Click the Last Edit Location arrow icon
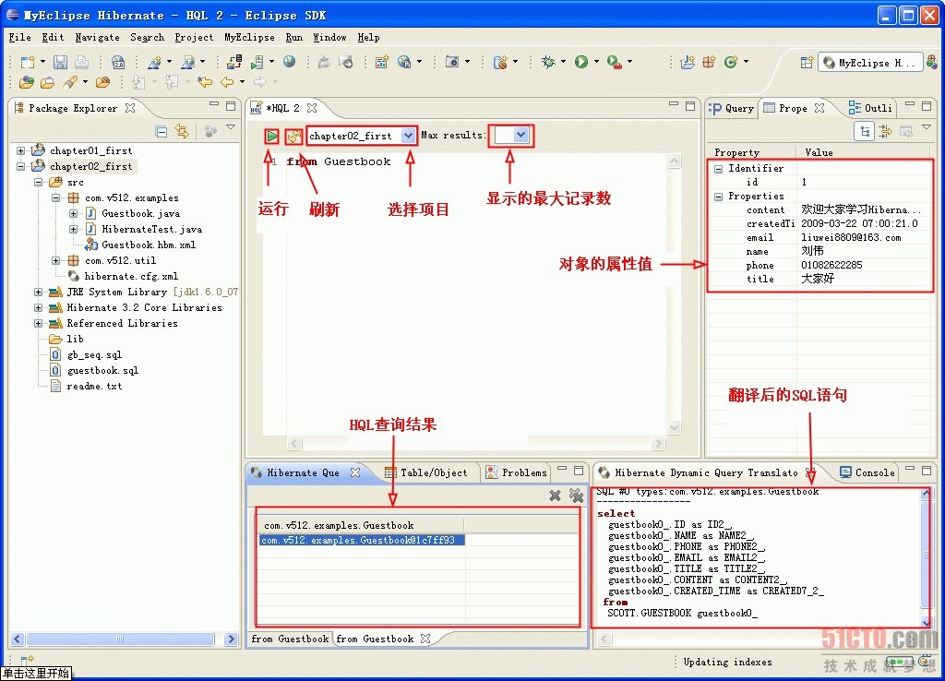This screenshot has width=945, height=681. pyautogui.click(x=205, y=81)
